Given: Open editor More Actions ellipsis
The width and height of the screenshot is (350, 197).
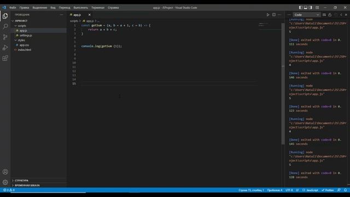Looking at the screenshot, I should coord(279,15).
